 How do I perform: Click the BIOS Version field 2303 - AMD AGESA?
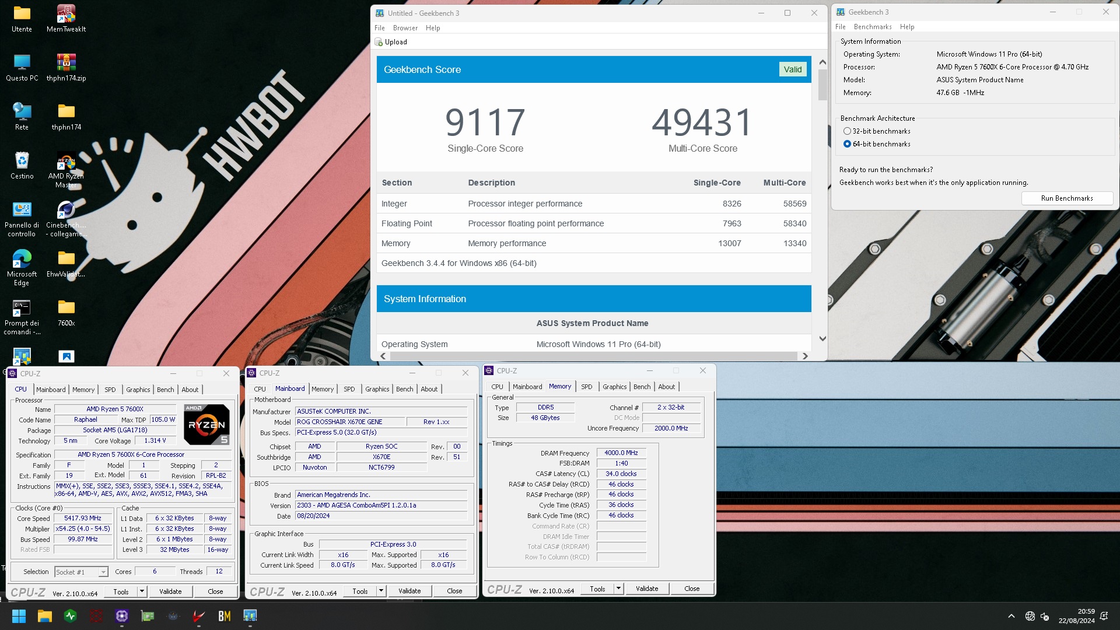point(381,506)
